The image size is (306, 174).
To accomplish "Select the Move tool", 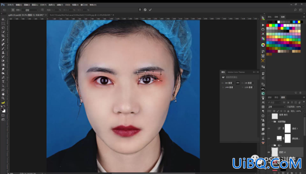I will click(3, 19).
